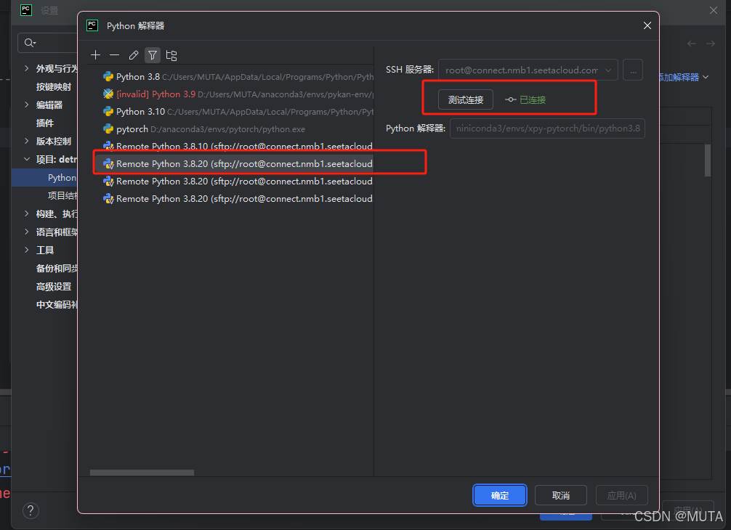Click the PyCharm icon in the dialog title
The image size is (731, 530).
pos(92,25)
